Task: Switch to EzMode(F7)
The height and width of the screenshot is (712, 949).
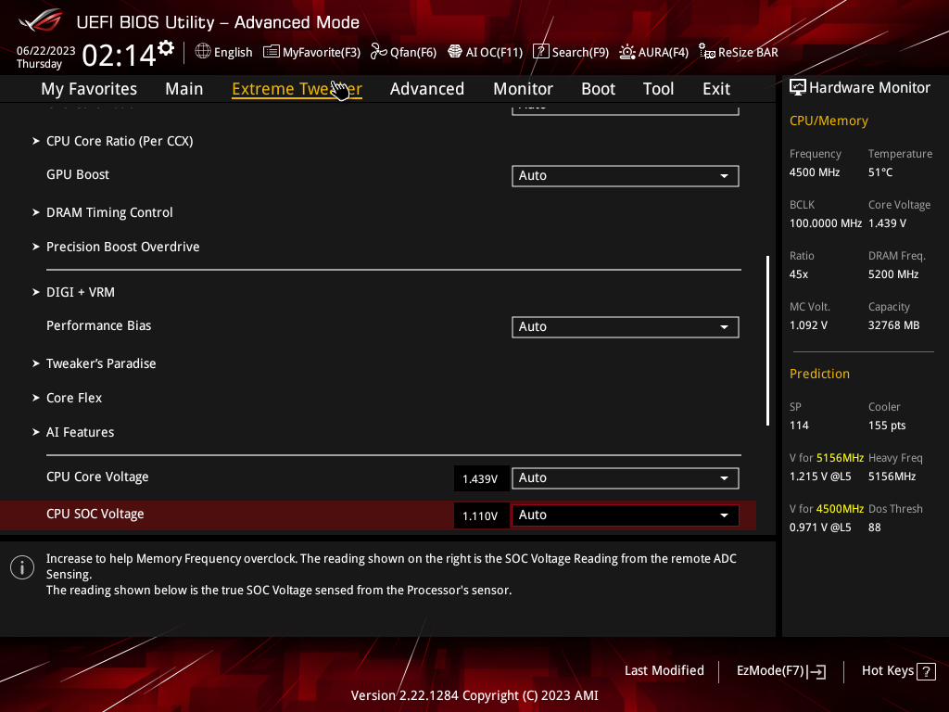Action: tap(780, 671)
